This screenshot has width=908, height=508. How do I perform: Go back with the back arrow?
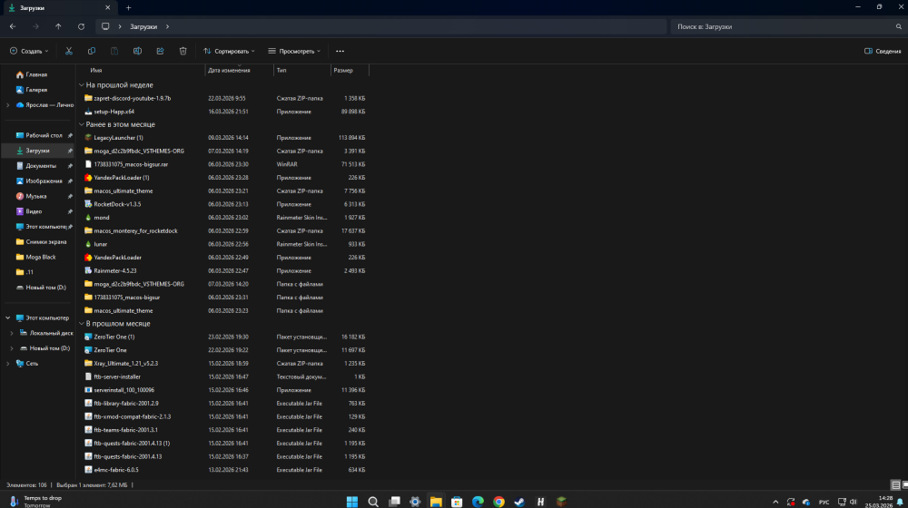pos(13,26)
